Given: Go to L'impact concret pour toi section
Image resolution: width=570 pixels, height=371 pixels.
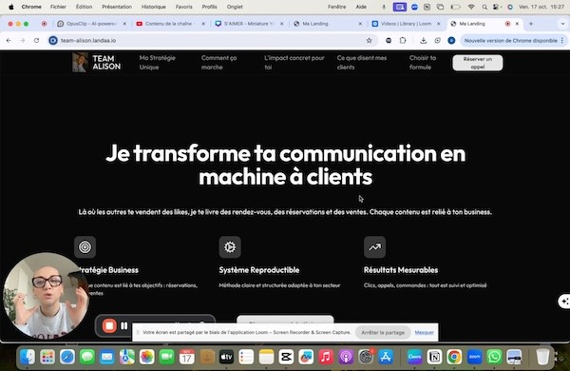Looking at the screenshot, I should [294, 63].
